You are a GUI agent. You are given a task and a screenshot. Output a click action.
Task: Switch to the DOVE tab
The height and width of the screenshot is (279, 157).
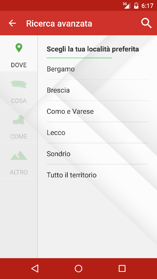pos(19,54)
